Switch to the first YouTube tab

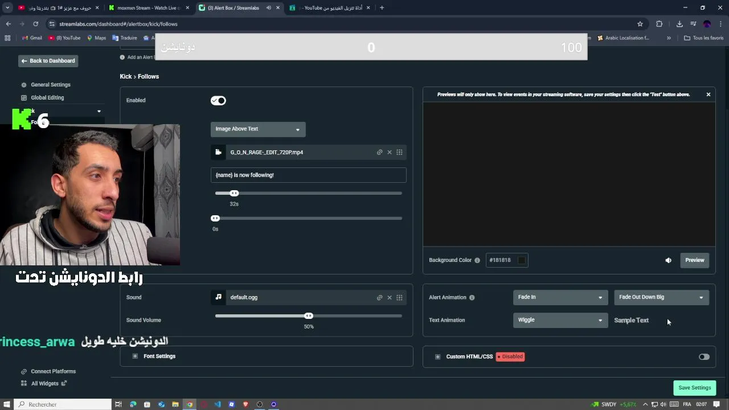[x=59, y=8]
